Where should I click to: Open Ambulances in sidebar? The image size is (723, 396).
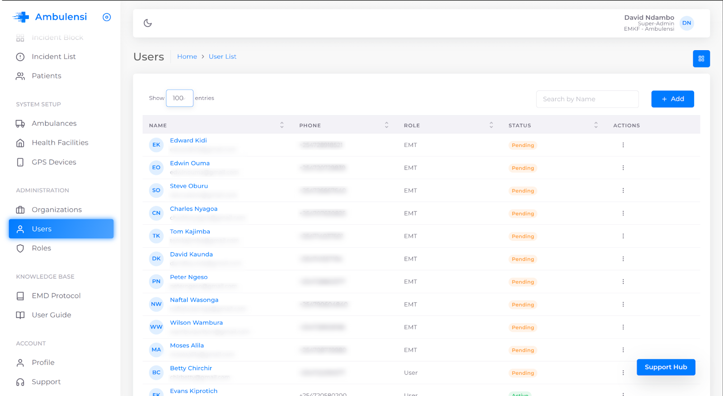pos(54,123)
